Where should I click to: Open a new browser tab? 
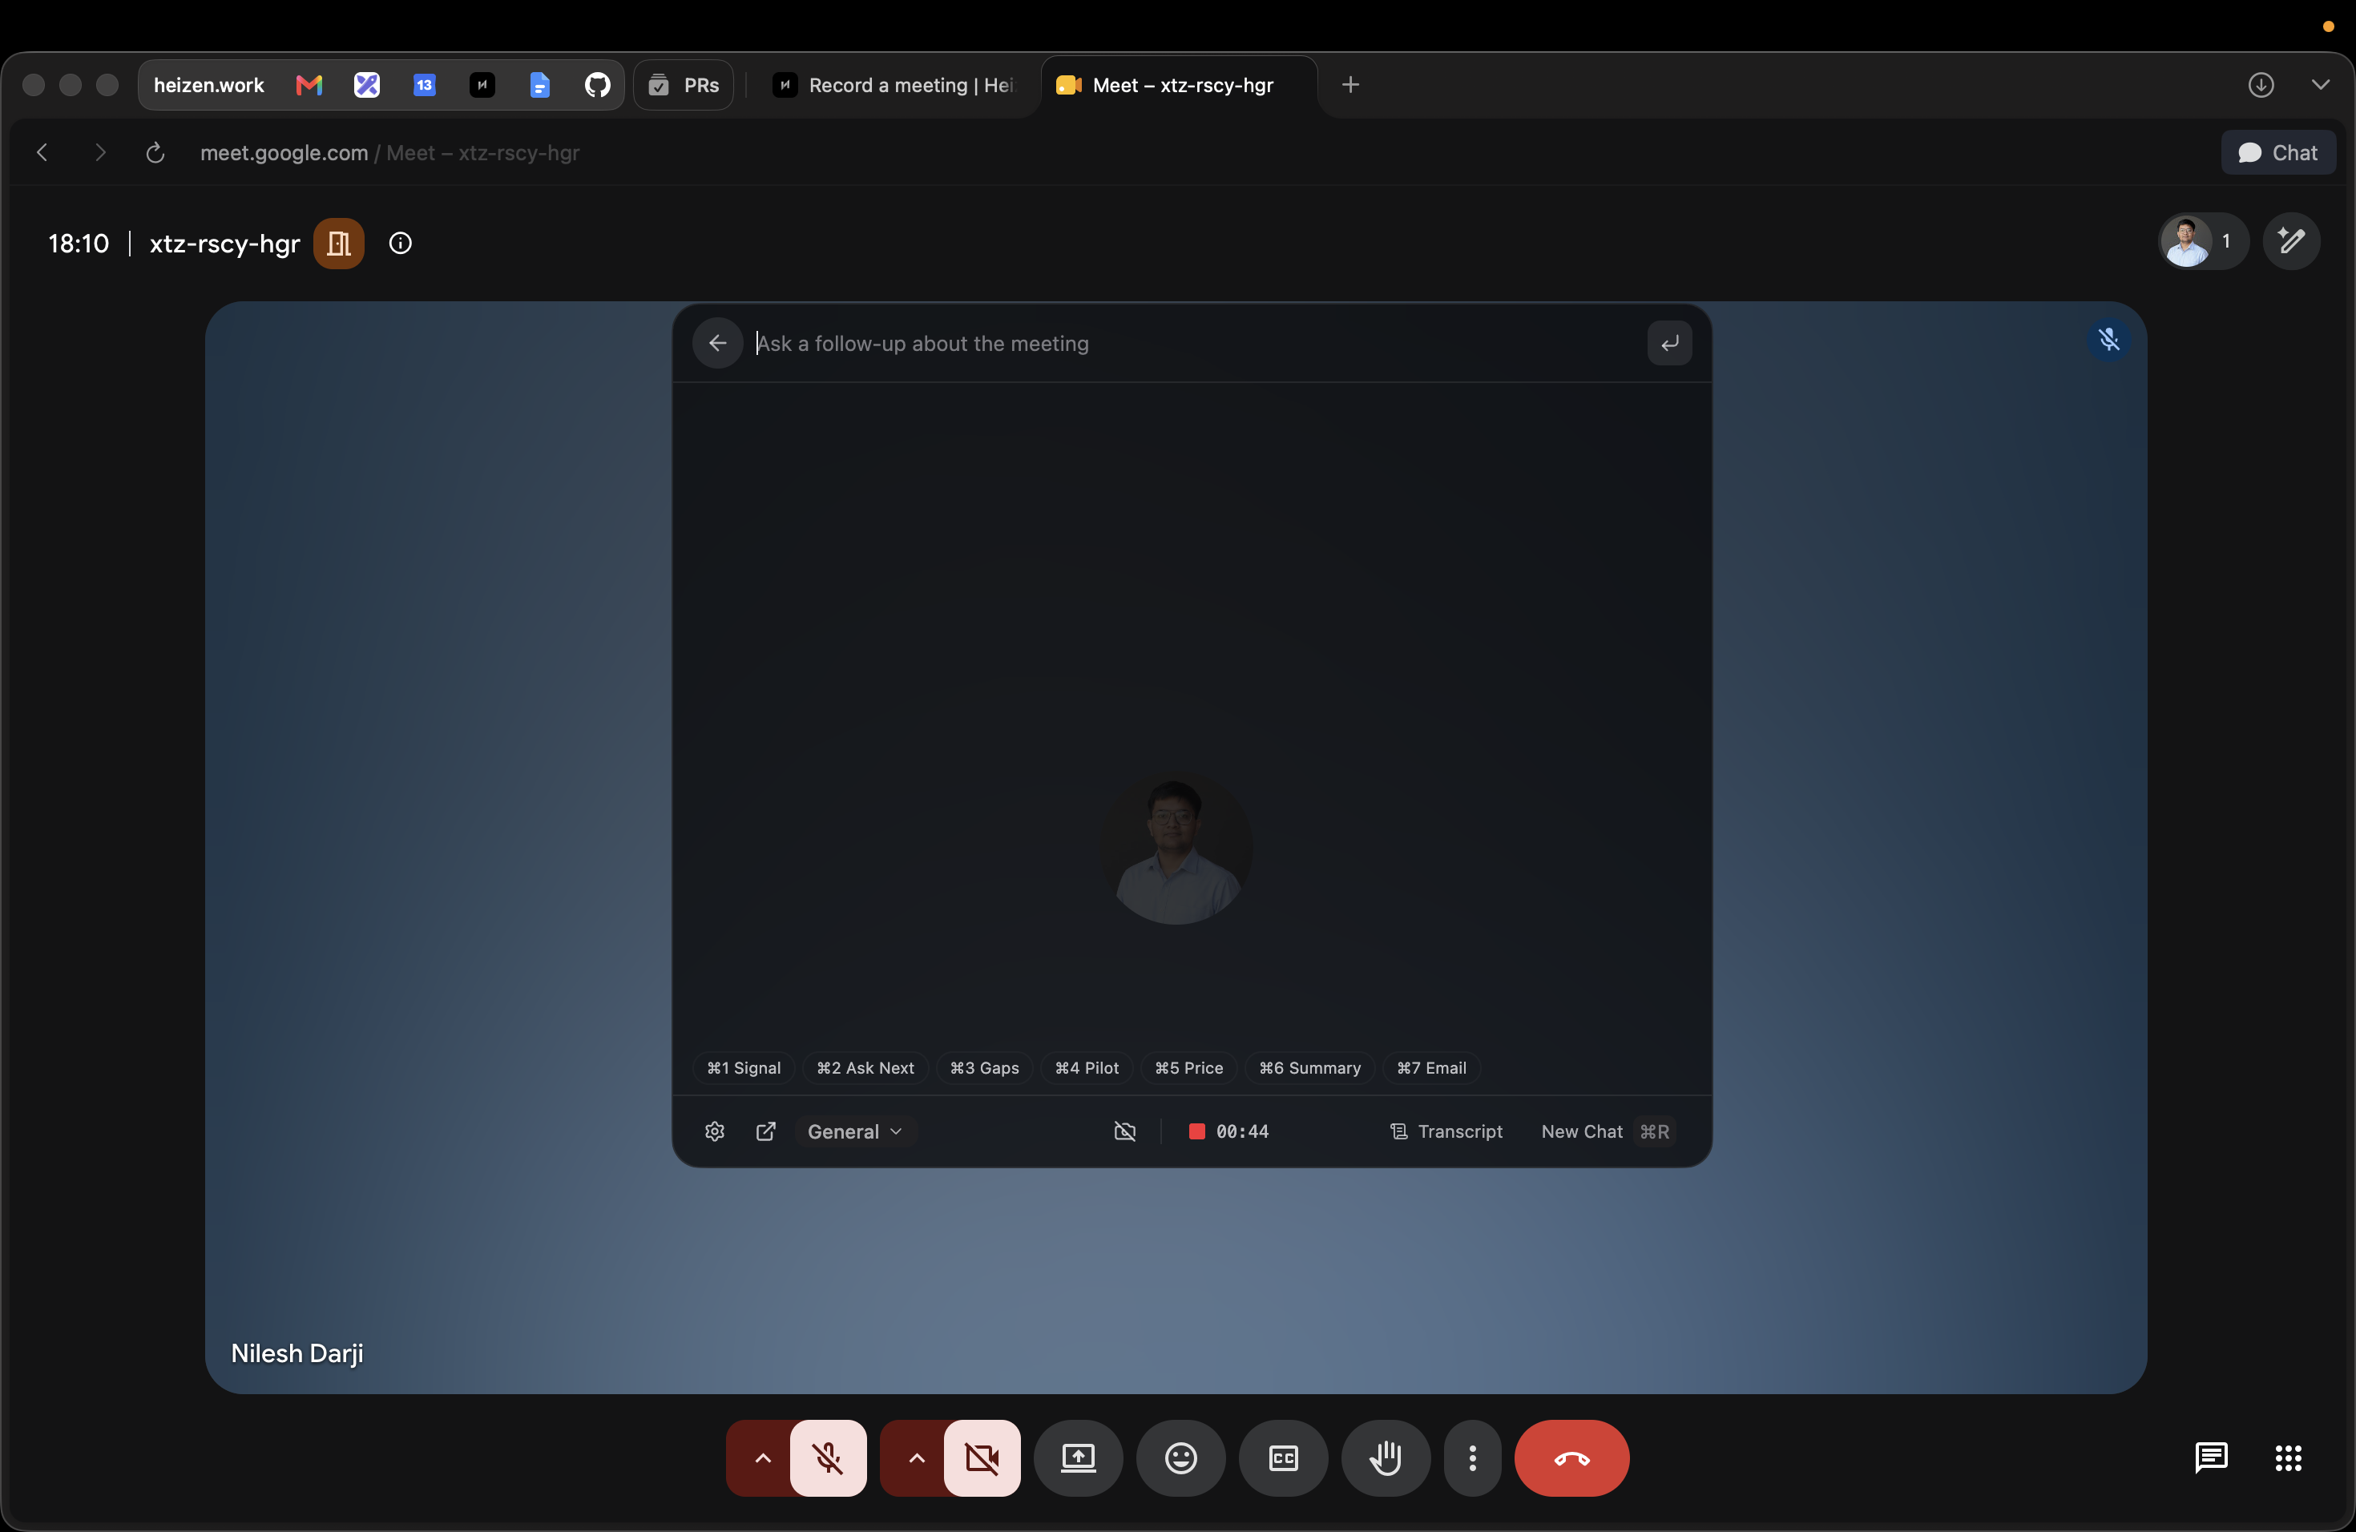pyautogui.click(x=1350, y=85)
